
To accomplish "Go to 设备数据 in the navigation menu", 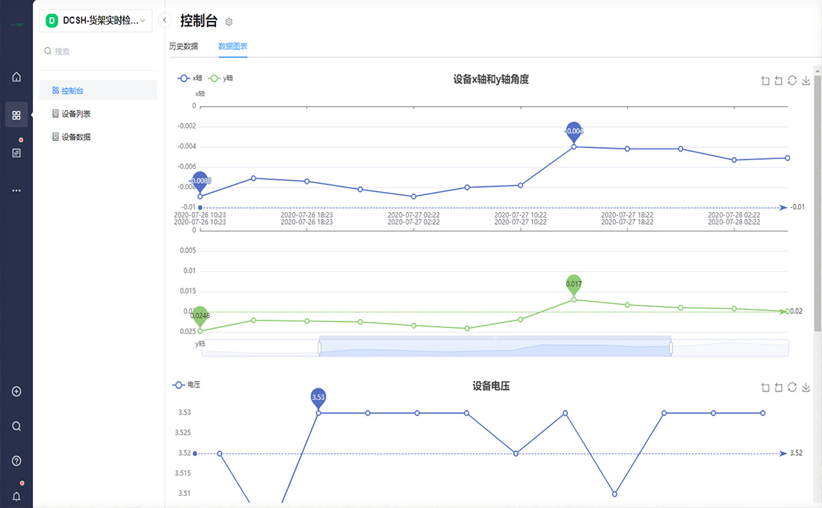I will 76,137.
